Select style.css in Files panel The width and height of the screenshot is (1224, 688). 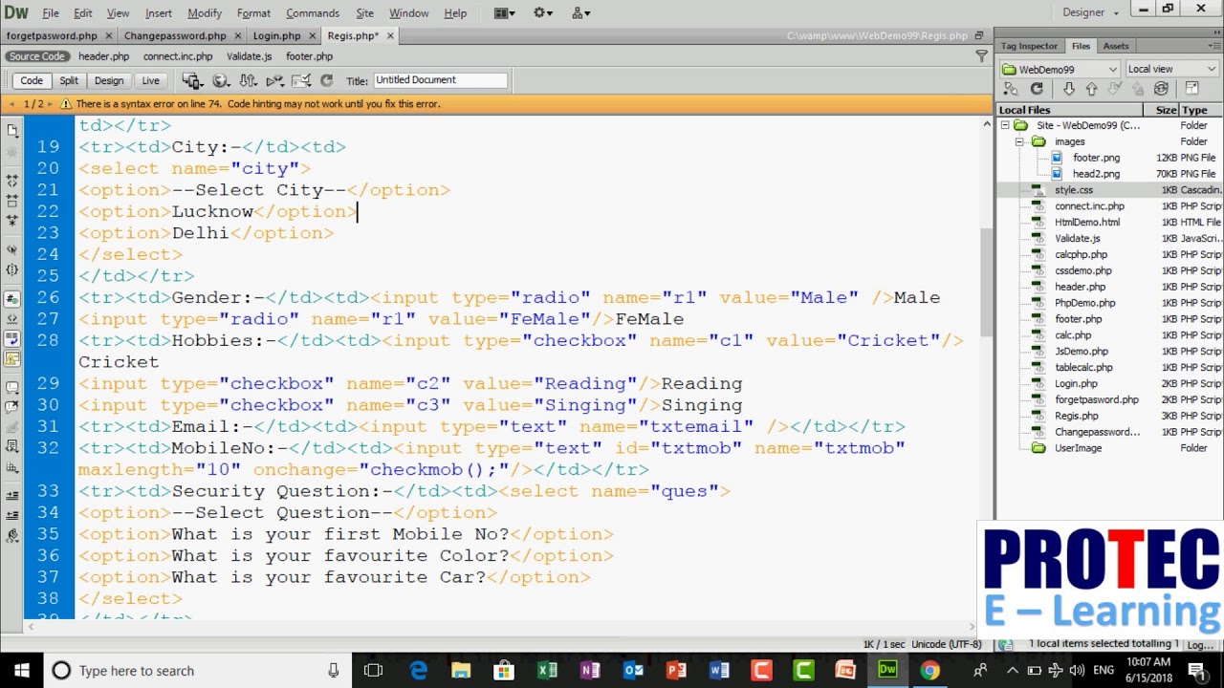point(1073,190)
